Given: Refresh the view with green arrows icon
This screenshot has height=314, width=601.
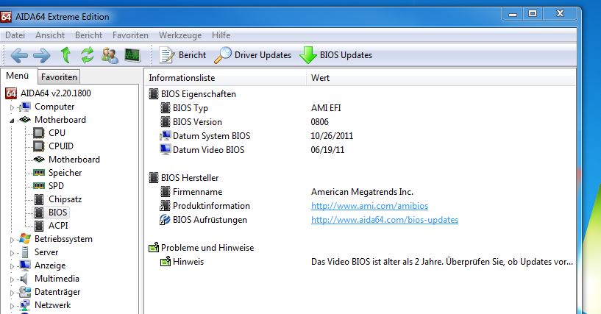Looking at the screenshot, I should pyautogui.click(x=88, y=55).
